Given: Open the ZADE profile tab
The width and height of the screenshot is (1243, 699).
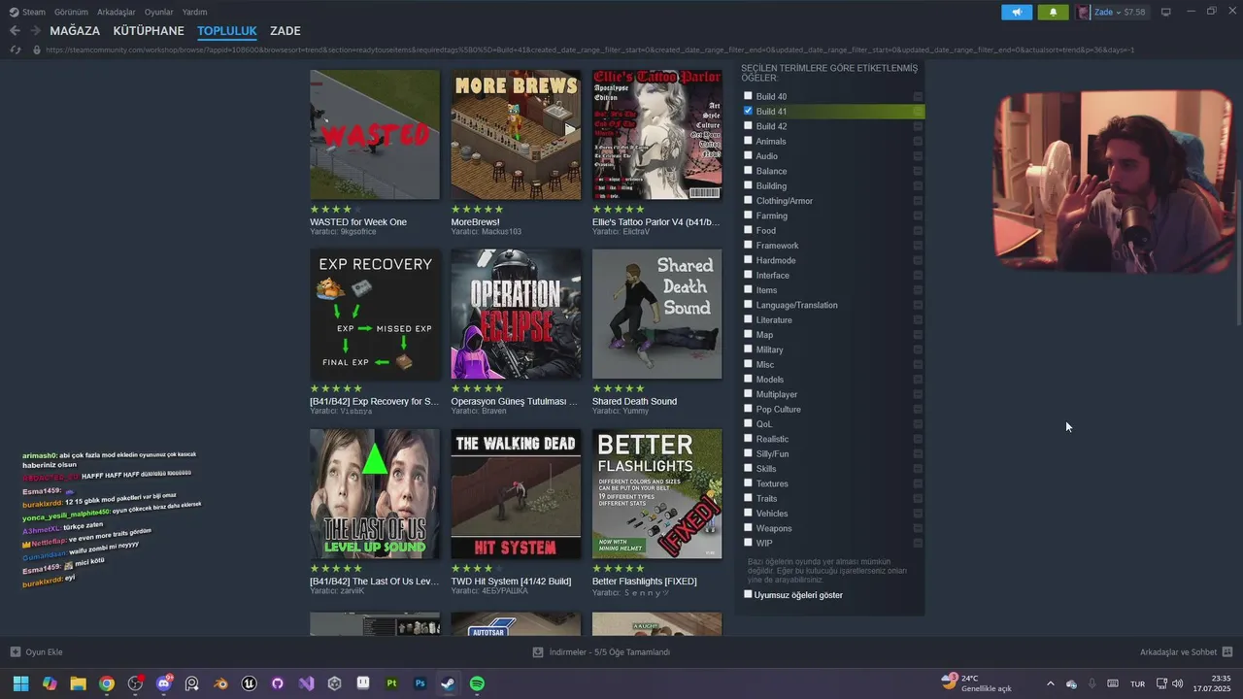Looking at the screenshot, I should pyautogui.click(x=285, y=31).
